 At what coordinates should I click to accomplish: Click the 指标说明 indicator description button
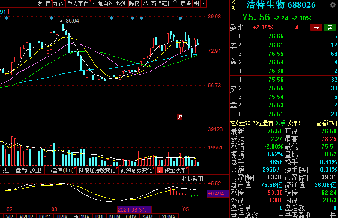(x=193, y=178)
